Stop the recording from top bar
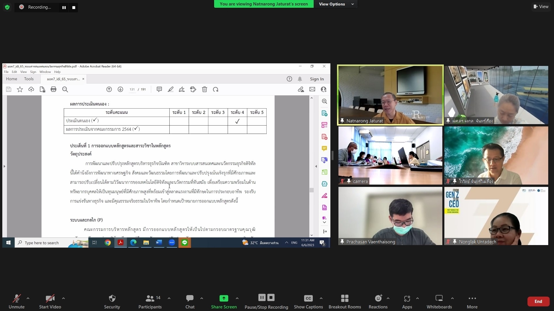The image size is (554, 311). coord(74,7)
